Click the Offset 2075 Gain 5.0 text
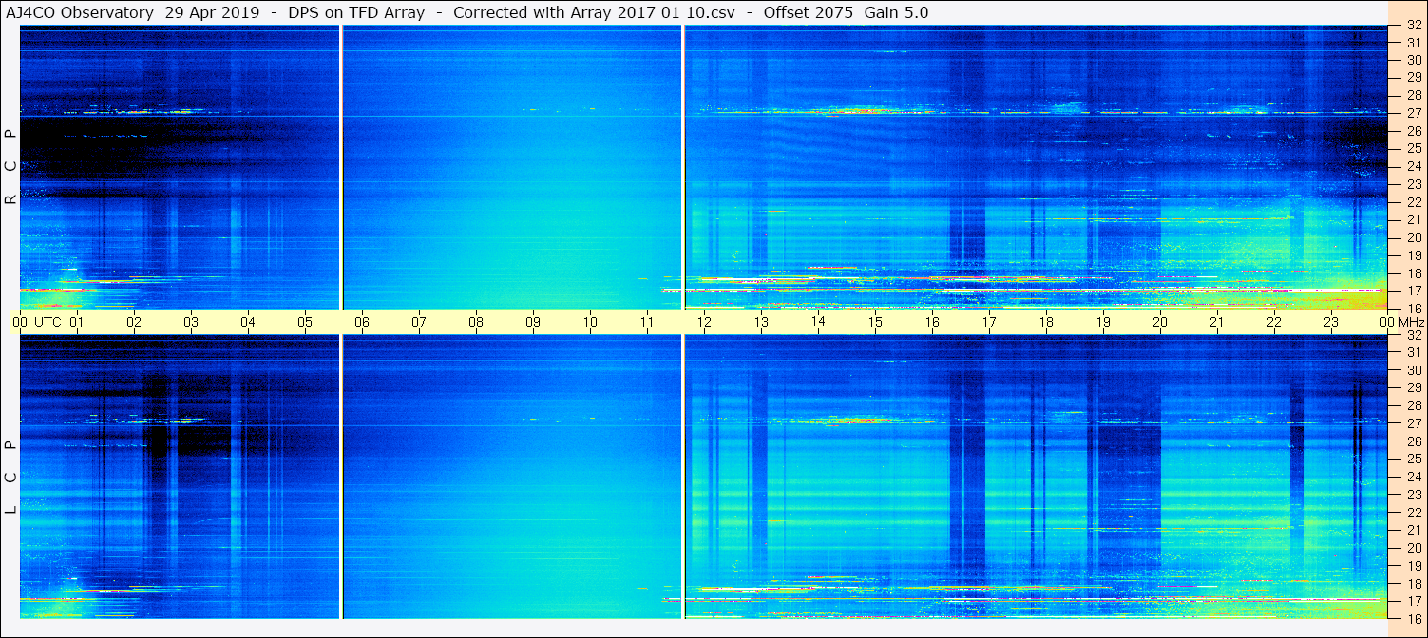Image resolution: width=1428 pixels, height=638 pixels. 847,12
